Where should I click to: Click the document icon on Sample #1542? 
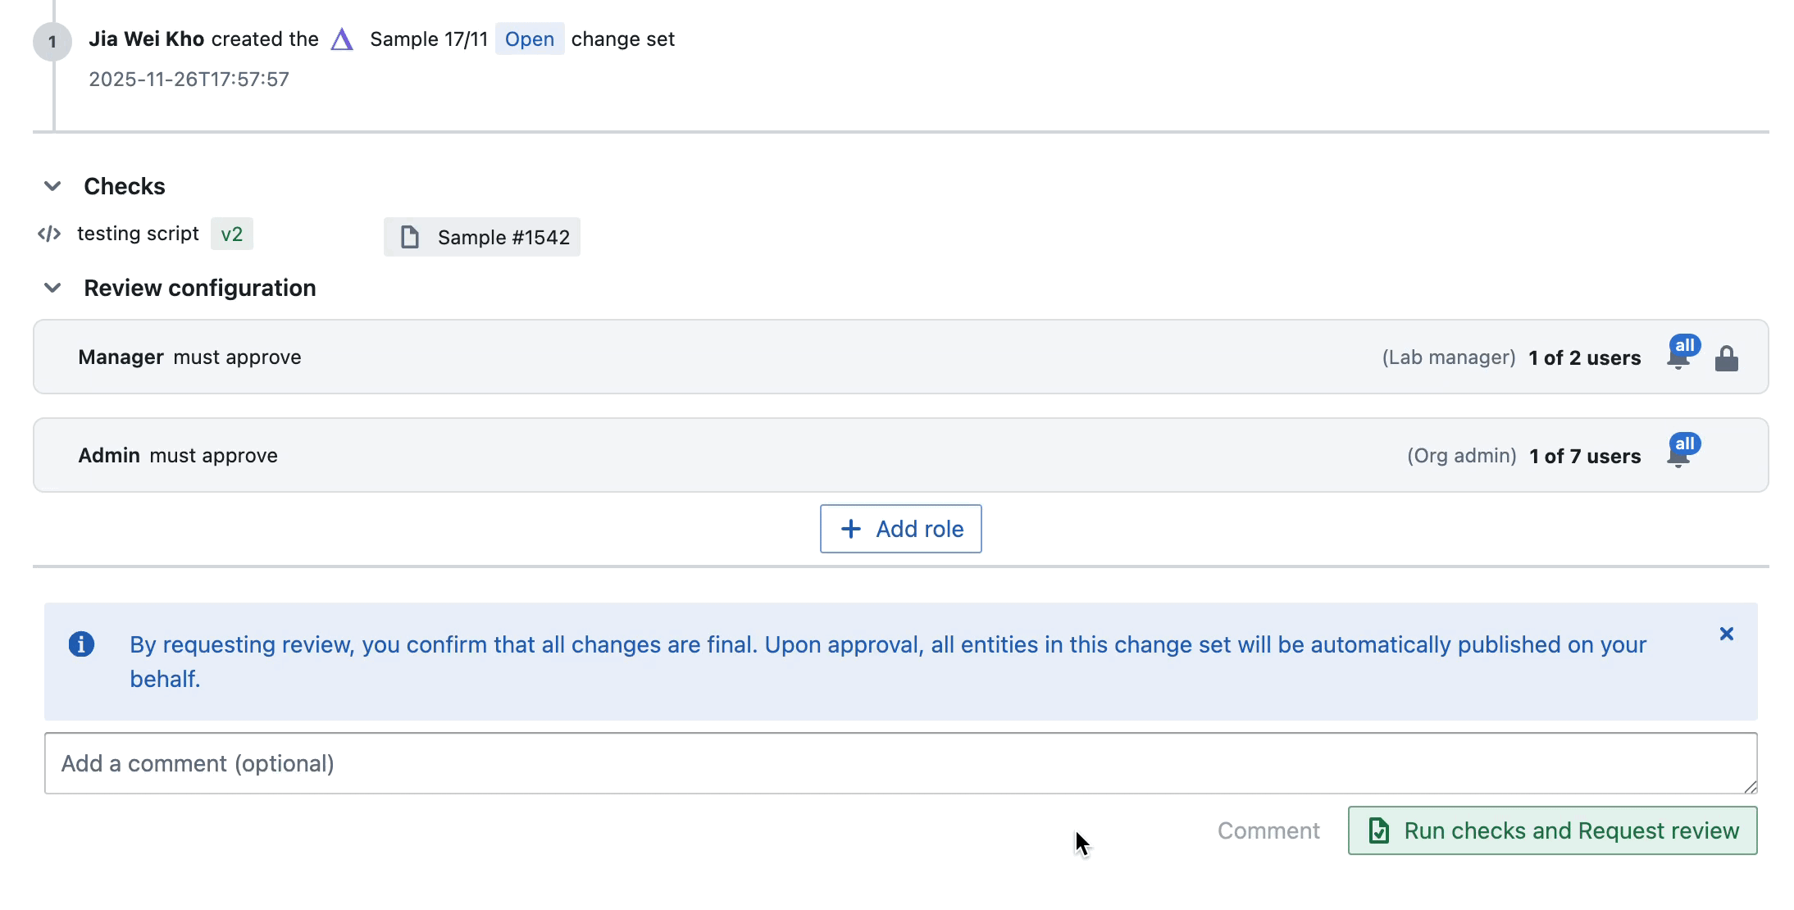[410, 237]
